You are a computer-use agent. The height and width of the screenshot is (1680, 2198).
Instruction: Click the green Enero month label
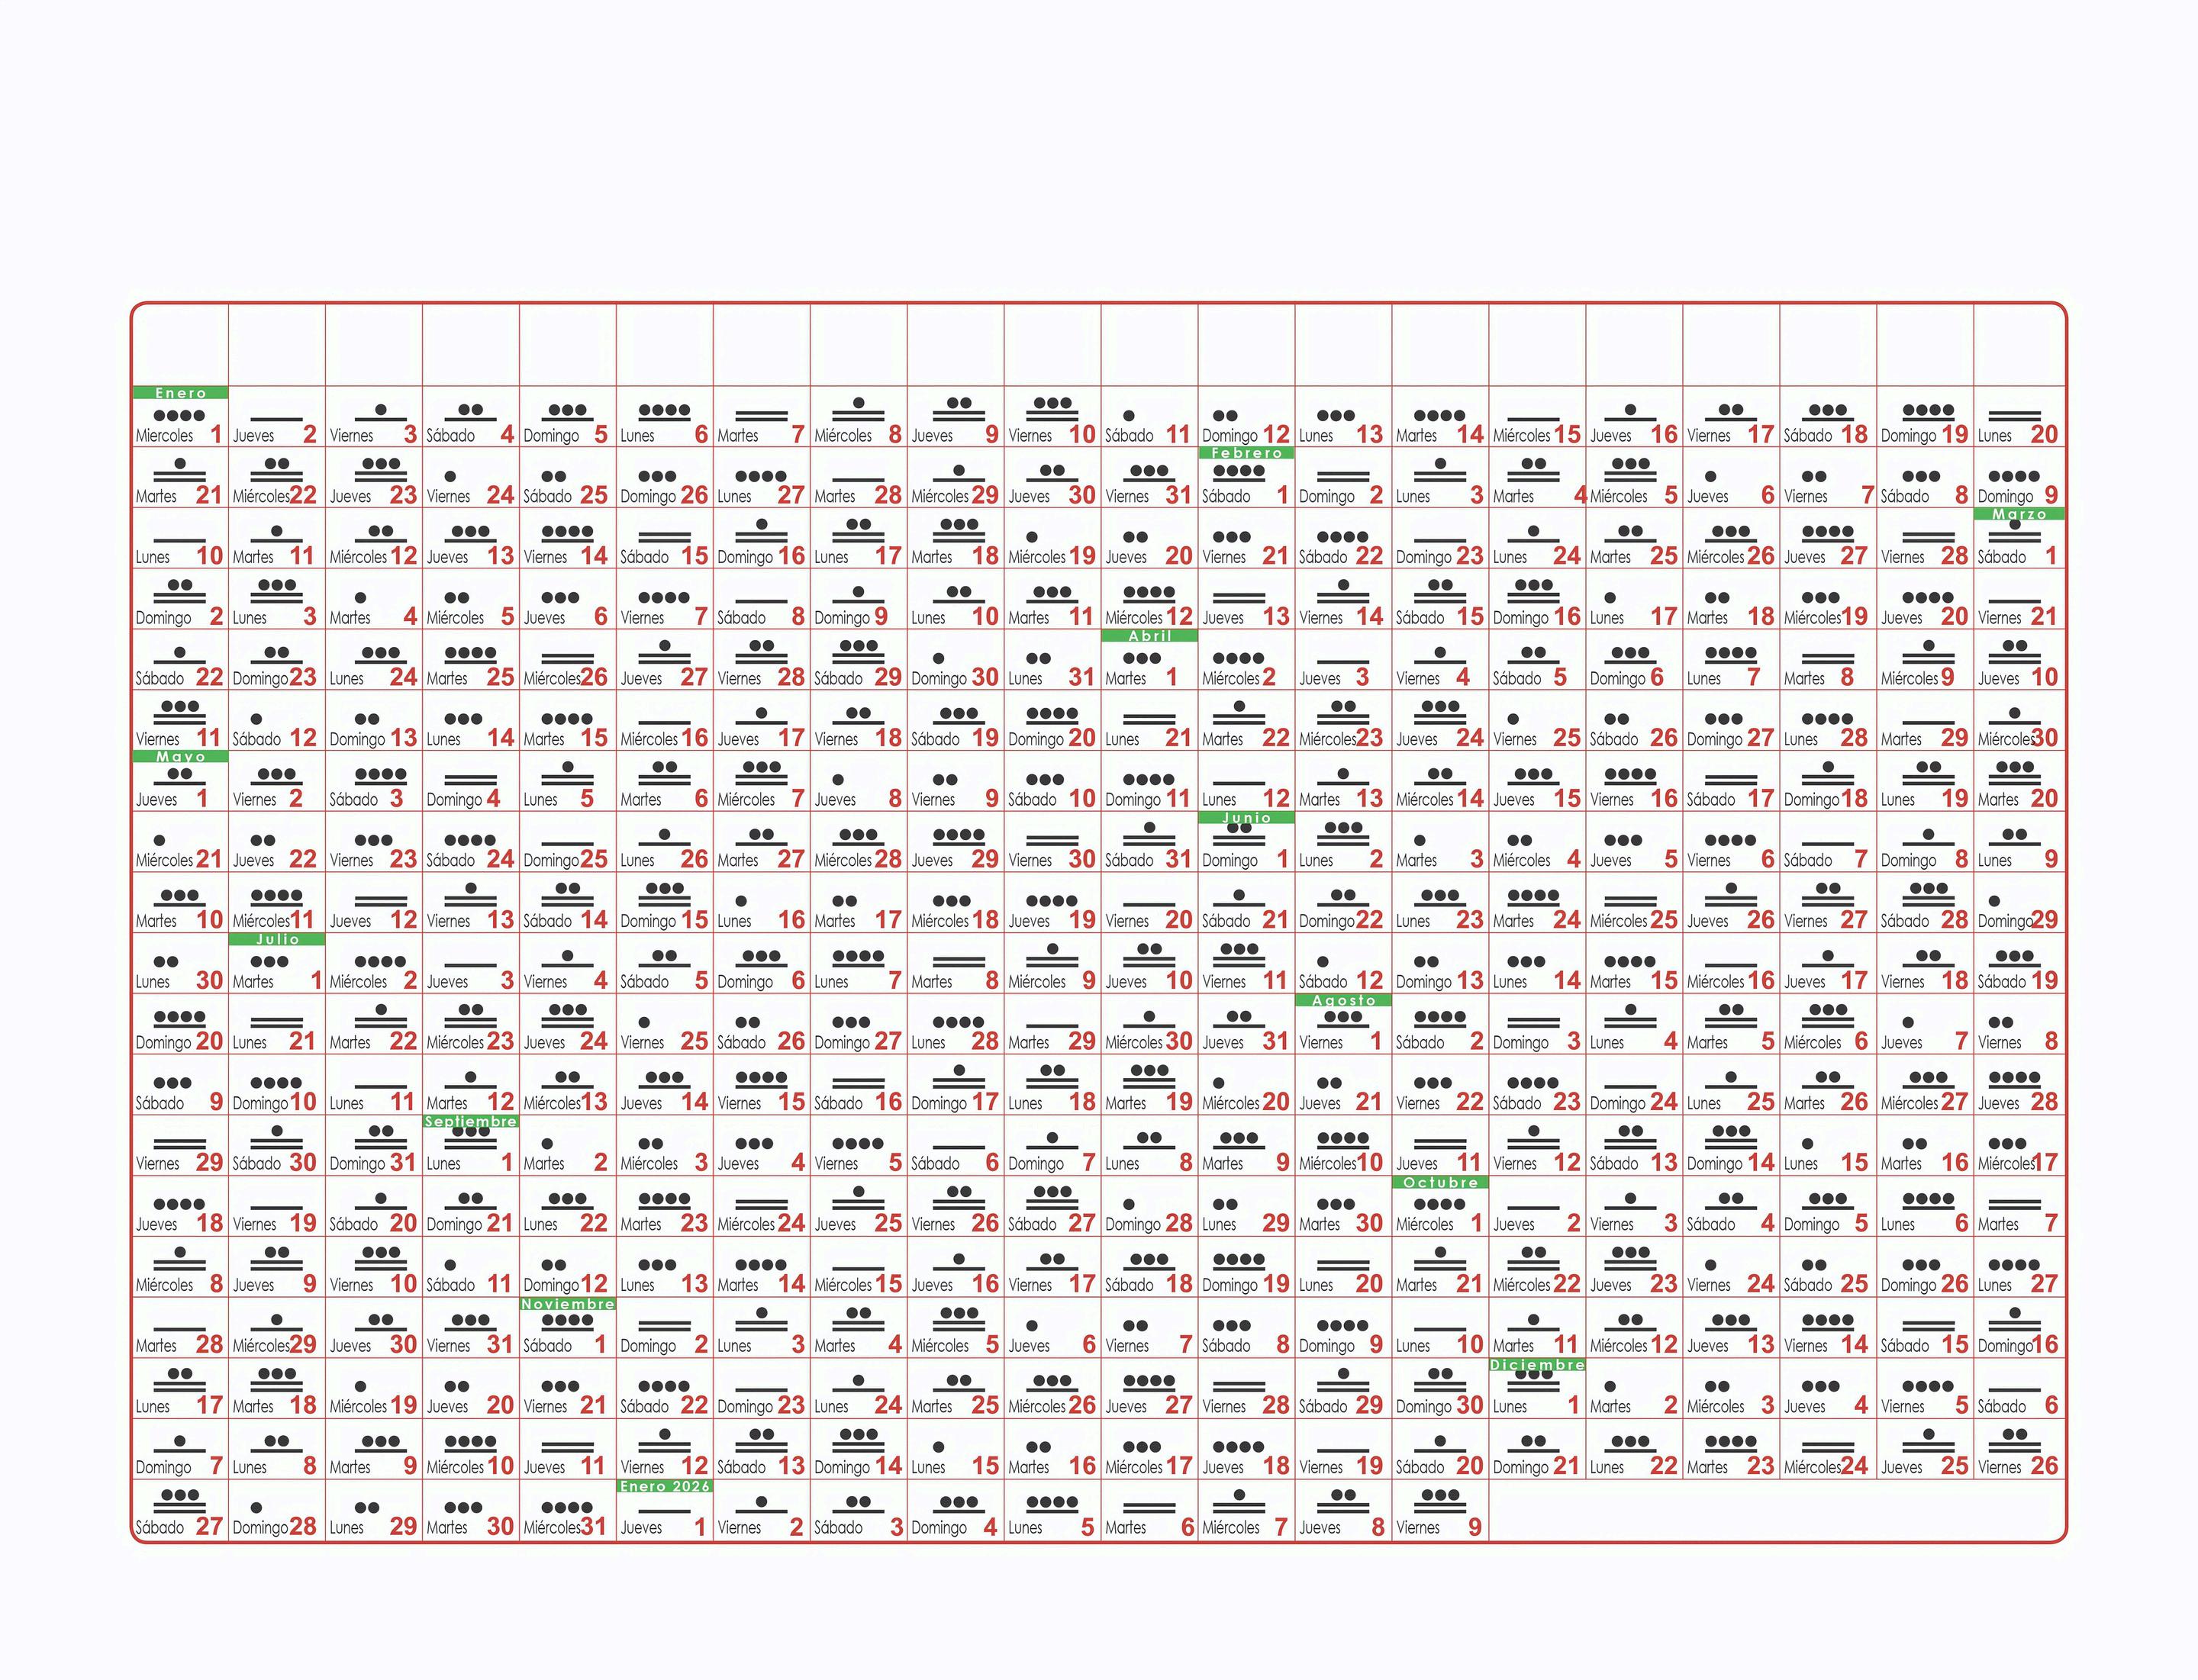180,393
